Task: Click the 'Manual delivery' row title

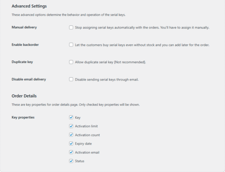Action: pyautogui.click(x=24, y=27)
